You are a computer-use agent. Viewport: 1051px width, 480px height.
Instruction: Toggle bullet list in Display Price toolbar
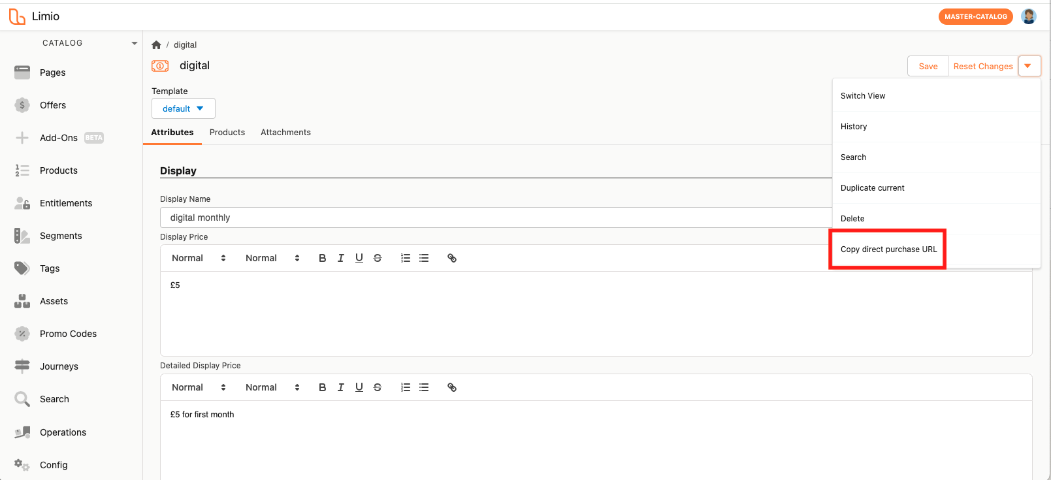424,258
